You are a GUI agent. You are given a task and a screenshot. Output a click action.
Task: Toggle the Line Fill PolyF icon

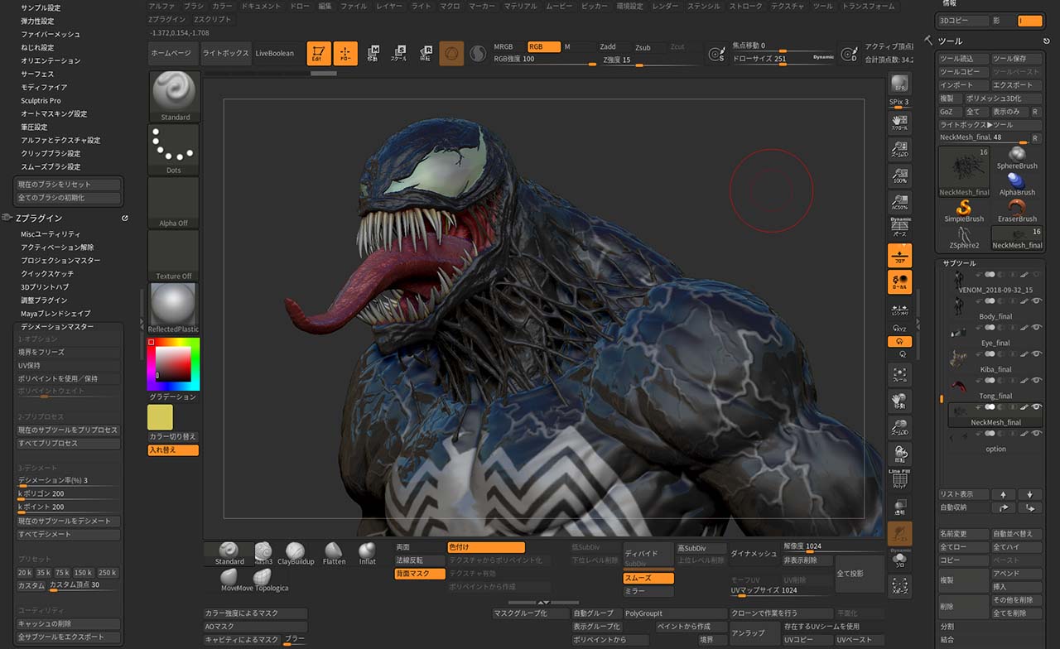(x=899, y=480)
